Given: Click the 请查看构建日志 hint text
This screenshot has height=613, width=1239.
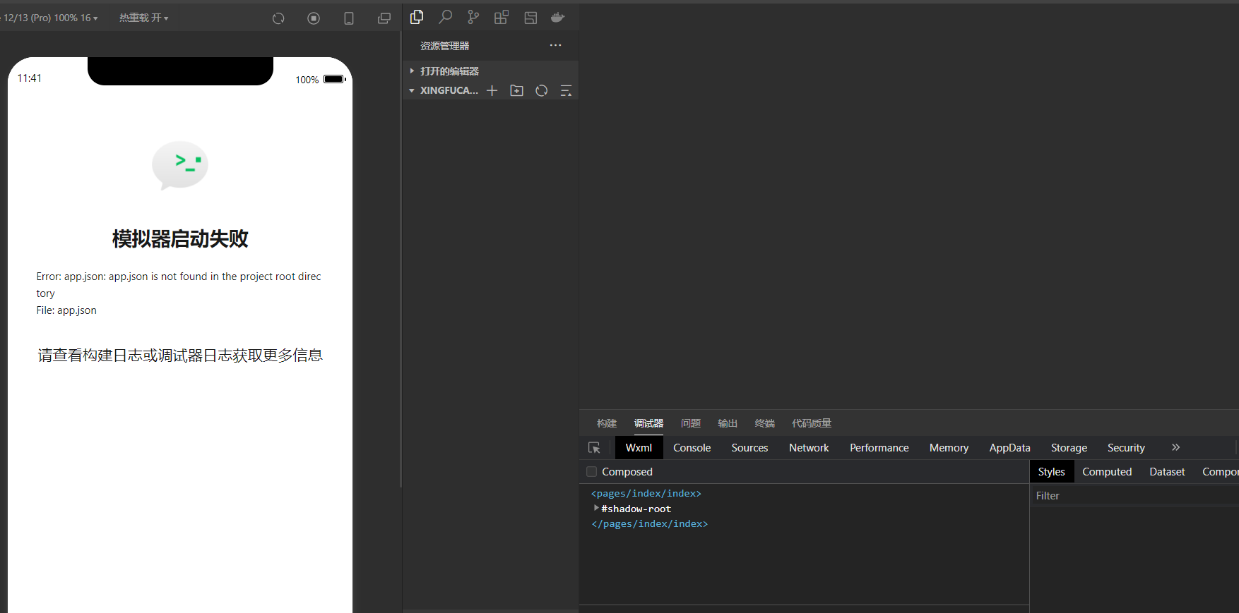Looking at the screenshot, I should (180, 356).
